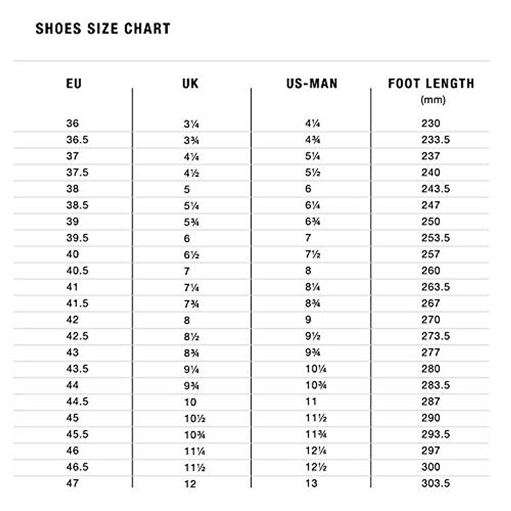Click UK size 12 in last row
The image size is (511, 511).
190,484
